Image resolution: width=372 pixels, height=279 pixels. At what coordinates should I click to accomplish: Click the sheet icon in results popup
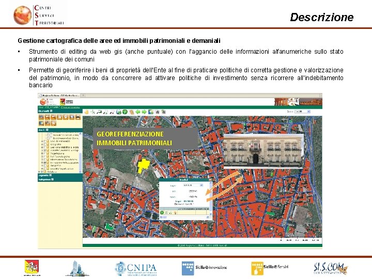click(x=166, y=212)
